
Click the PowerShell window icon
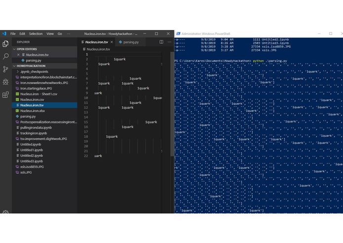click(178, 34)
